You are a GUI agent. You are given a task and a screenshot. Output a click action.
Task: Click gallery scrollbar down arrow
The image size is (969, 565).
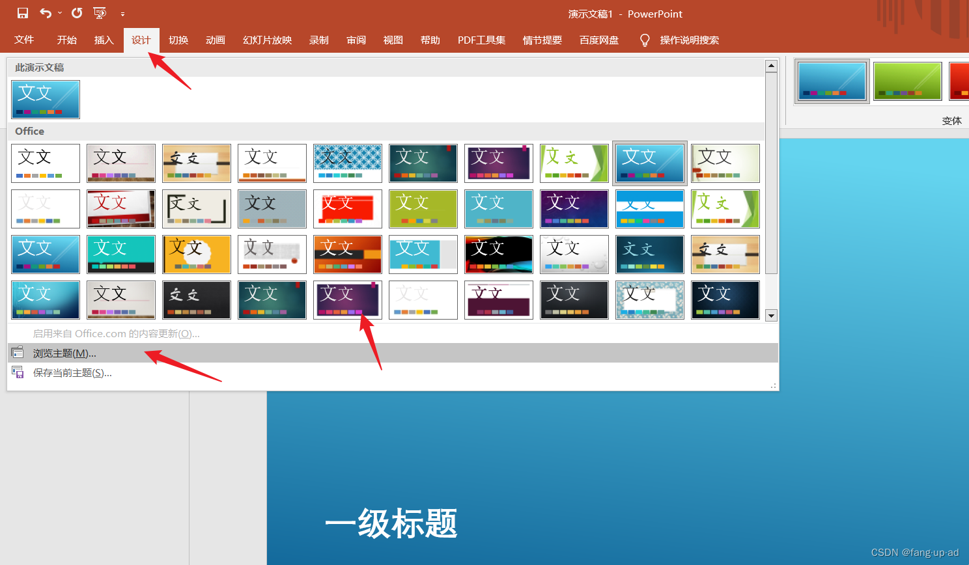(772, 316)
